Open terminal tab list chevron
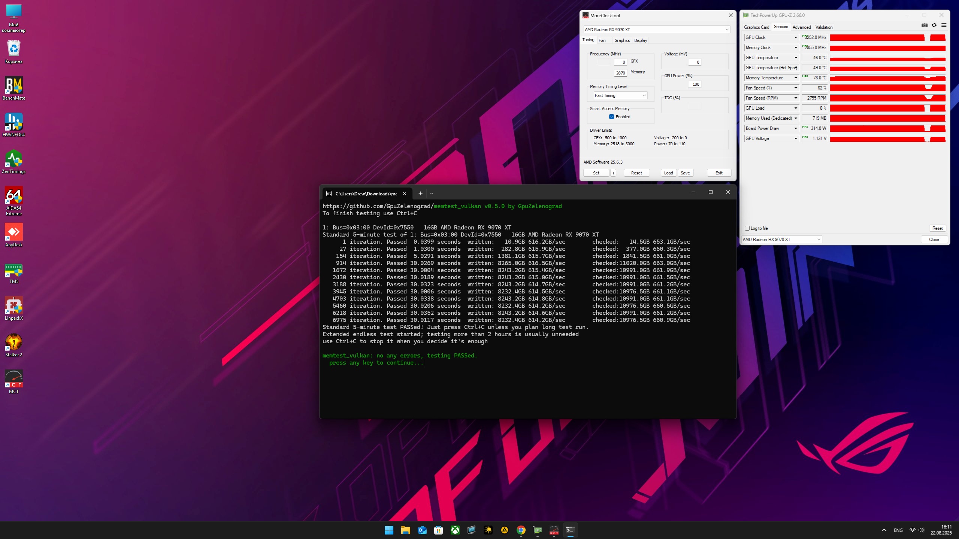This screenshot has width=959, height=539. [x=432, y=194]
